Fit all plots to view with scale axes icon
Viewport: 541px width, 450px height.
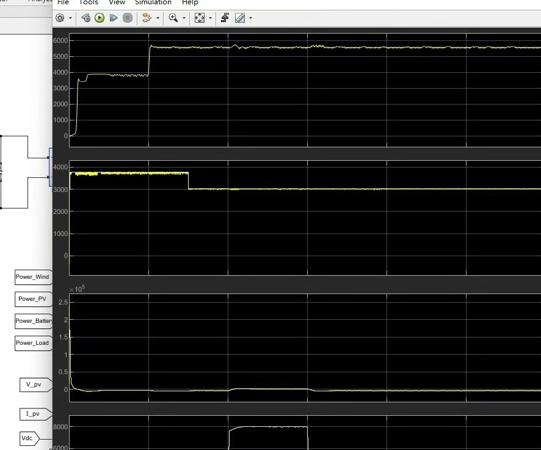point(198,18)
